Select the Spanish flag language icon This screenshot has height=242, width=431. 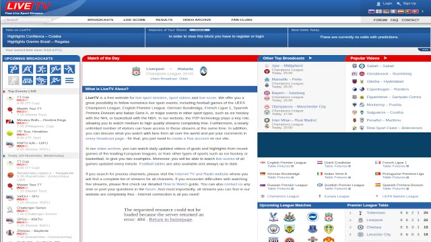[x=401, y=11]
